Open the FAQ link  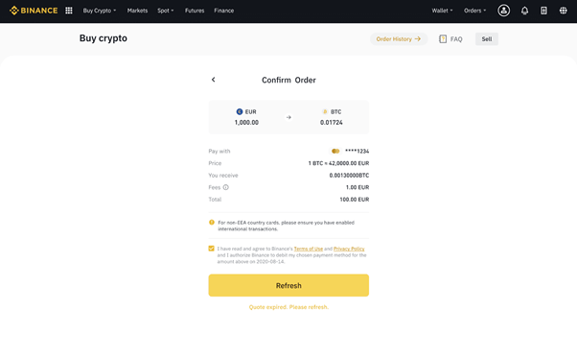tap(456, 39)
